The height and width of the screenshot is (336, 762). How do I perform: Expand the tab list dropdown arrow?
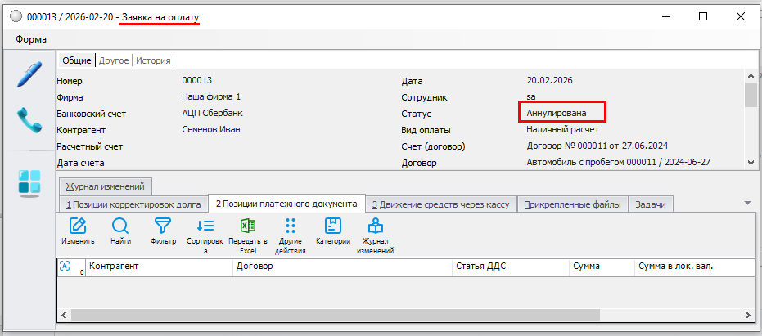point(746,203)
